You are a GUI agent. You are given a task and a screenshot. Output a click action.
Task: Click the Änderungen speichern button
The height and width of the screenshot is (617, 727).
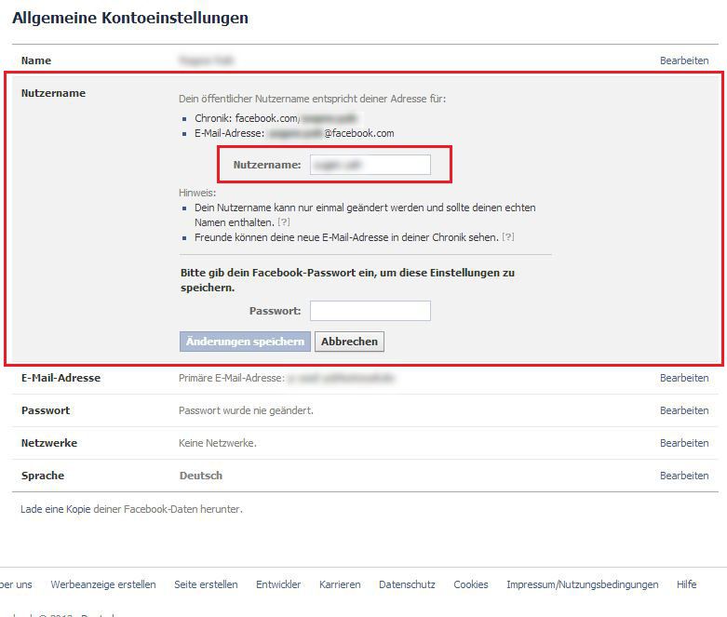(245, 342)
